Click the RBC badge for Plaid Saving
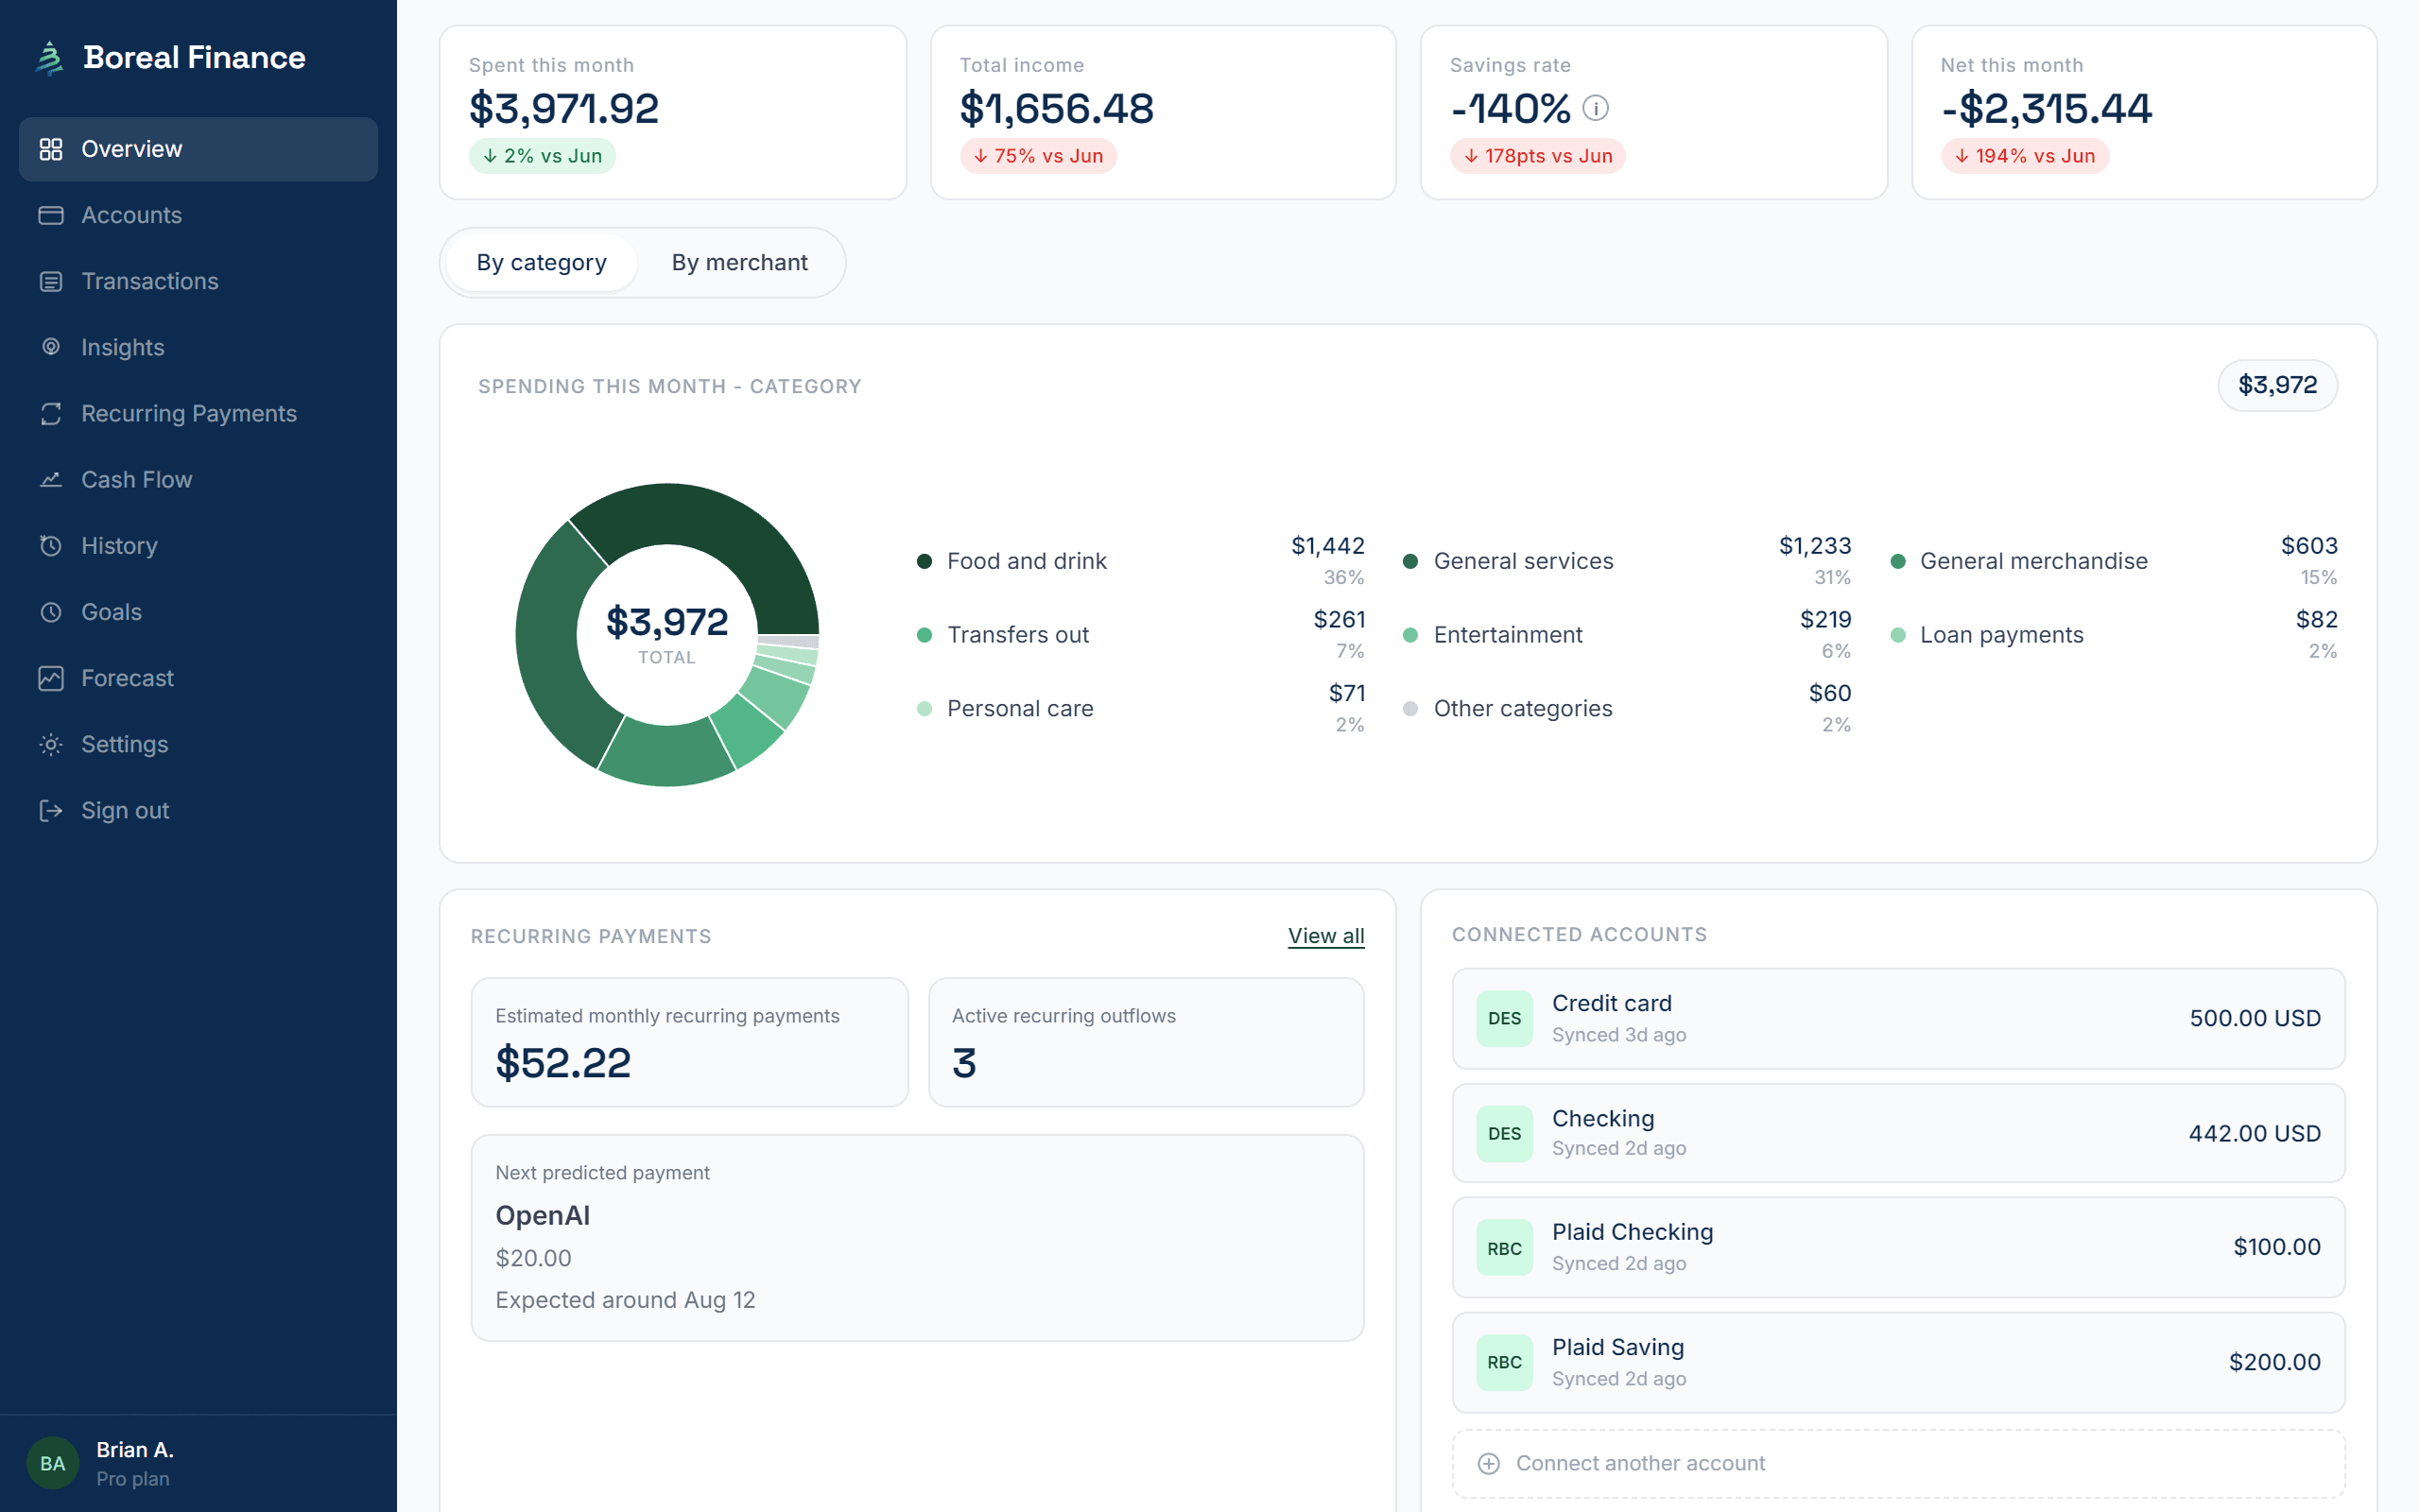The width and height of the screenshot is (2420, 1512). pos(1504,1362)
